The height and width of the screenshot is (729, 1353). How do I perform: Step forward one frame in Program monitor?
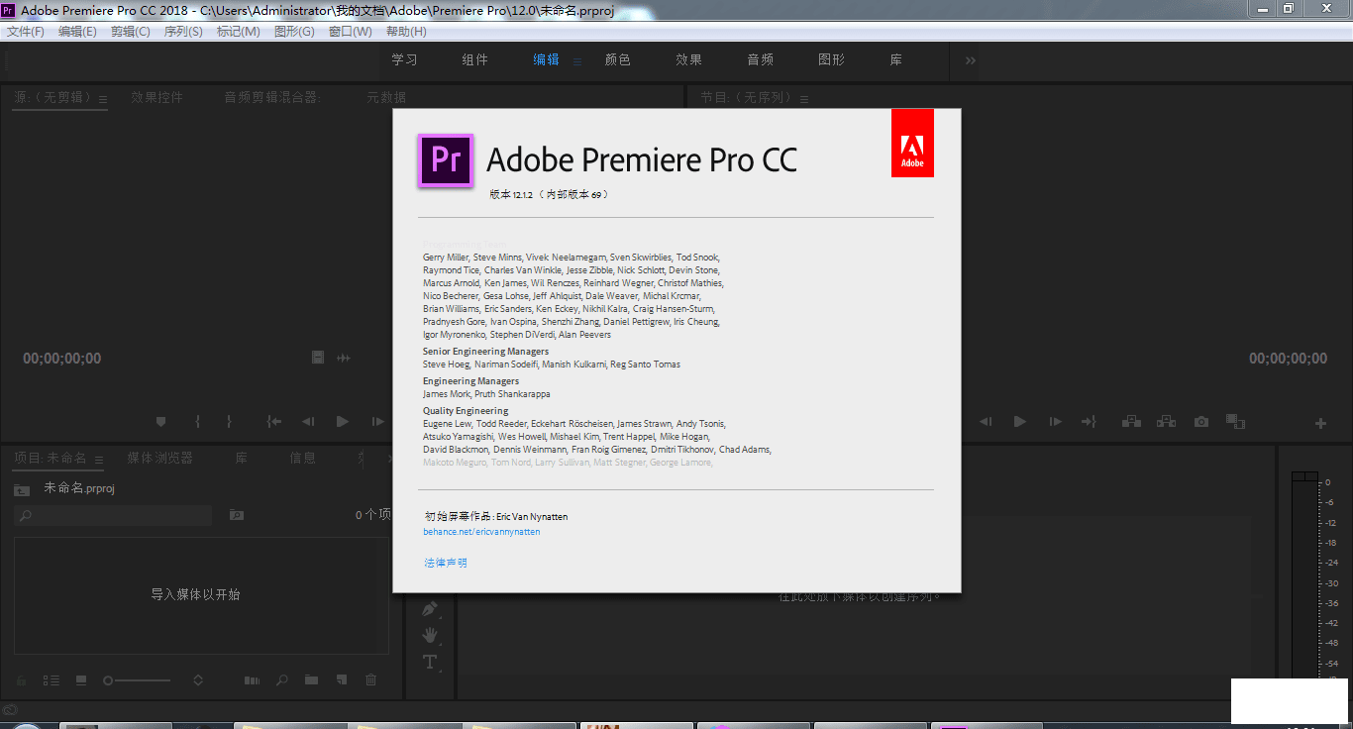(x=1055, y=421)
